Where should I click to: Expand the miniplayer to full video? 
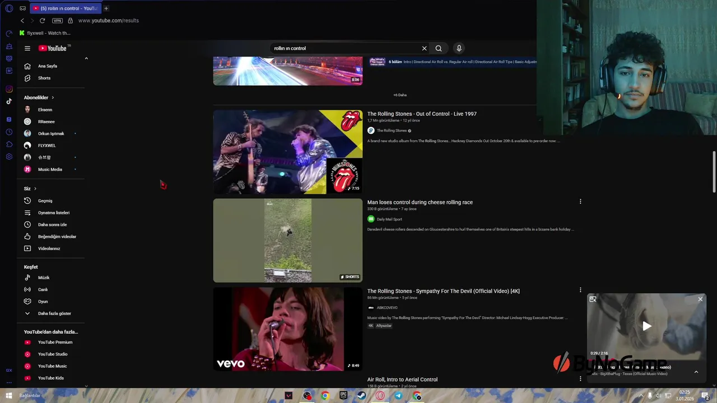click(593, 299)
